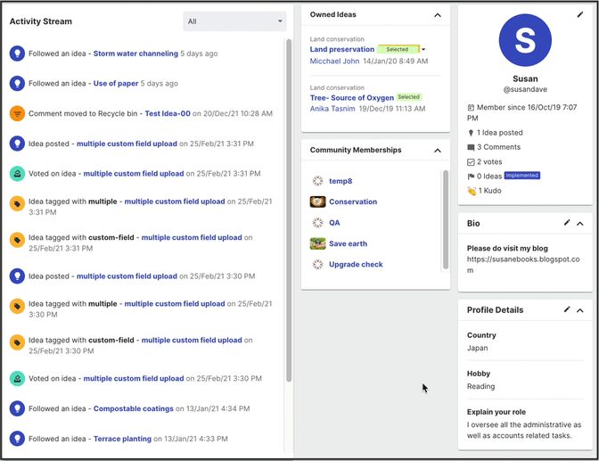599x461 pixels.
Task: Open the temp8 community link
Action: point(341,181)
